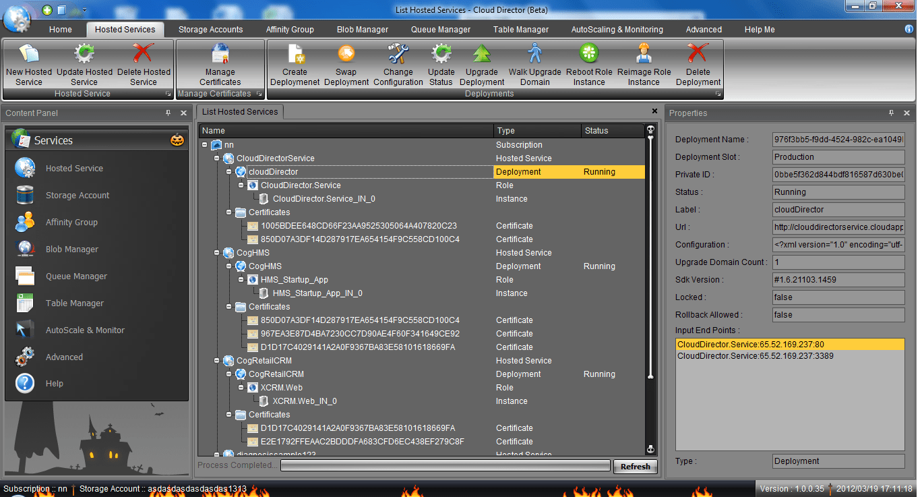The height and width of the screenshot is (497, 922).
Task: Pin the Content Panel using pushpin icon
Action: (168, 113)
